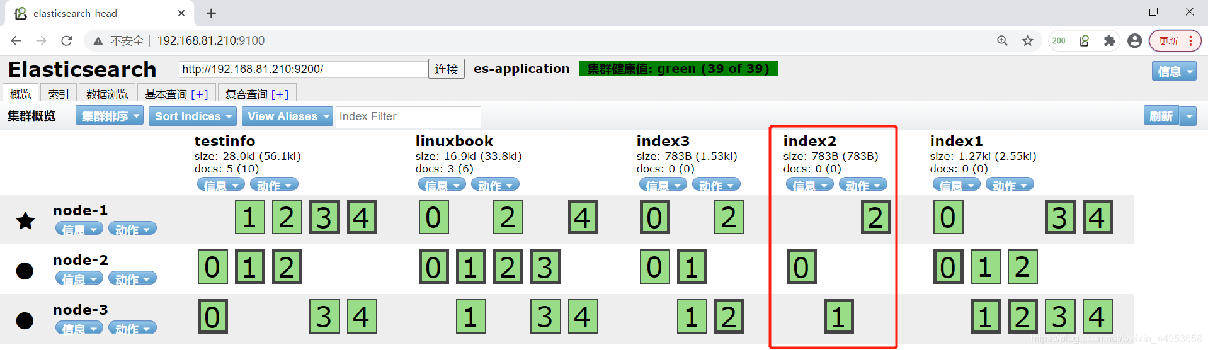Image resolution: width=1208 pixels, height=350 pixels.
Task: Open 信息 dropdown under index1
Action: [957, 185]
